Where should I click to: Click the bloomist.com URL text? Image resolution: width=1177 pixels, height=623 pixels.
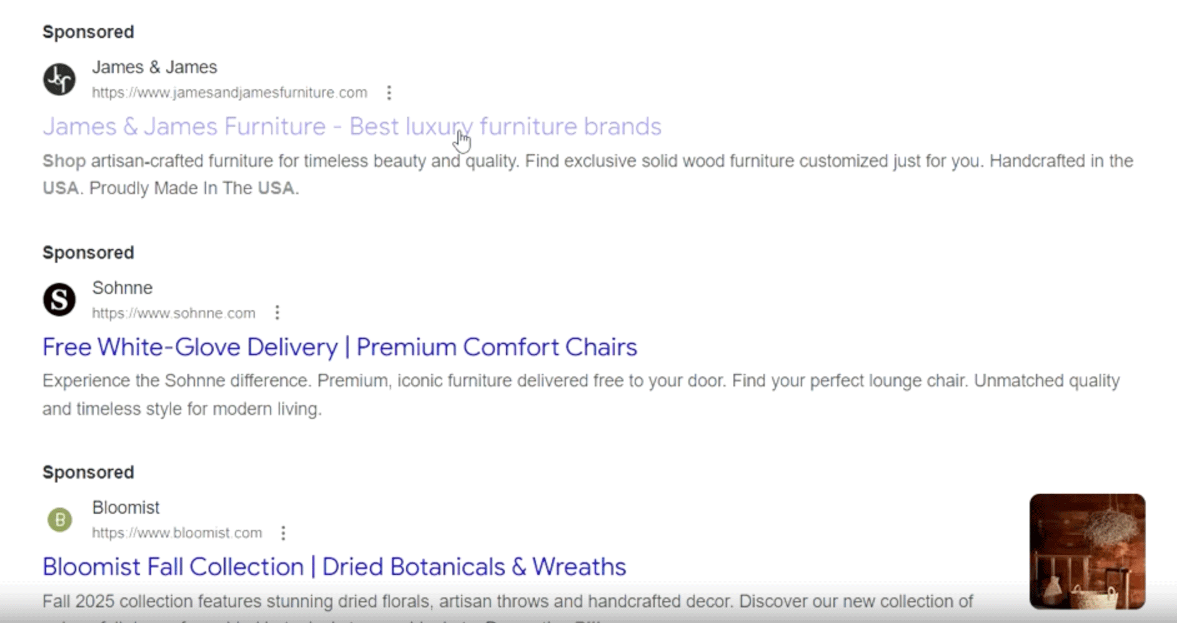(177, 532)
